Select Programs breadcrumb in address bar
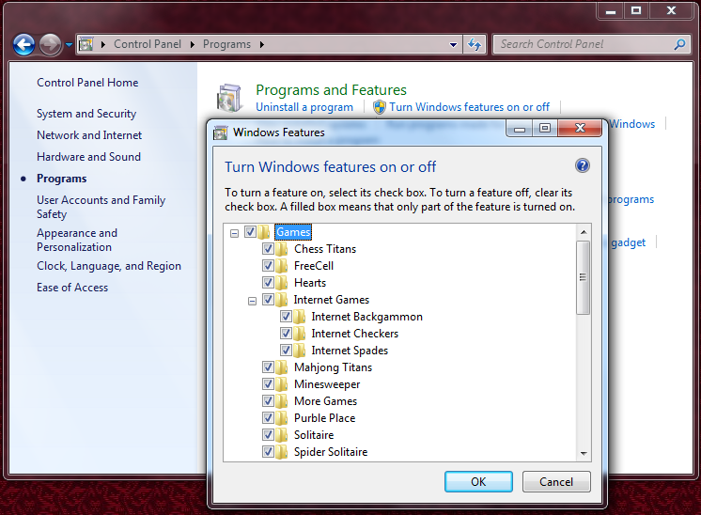 (226, 44)
